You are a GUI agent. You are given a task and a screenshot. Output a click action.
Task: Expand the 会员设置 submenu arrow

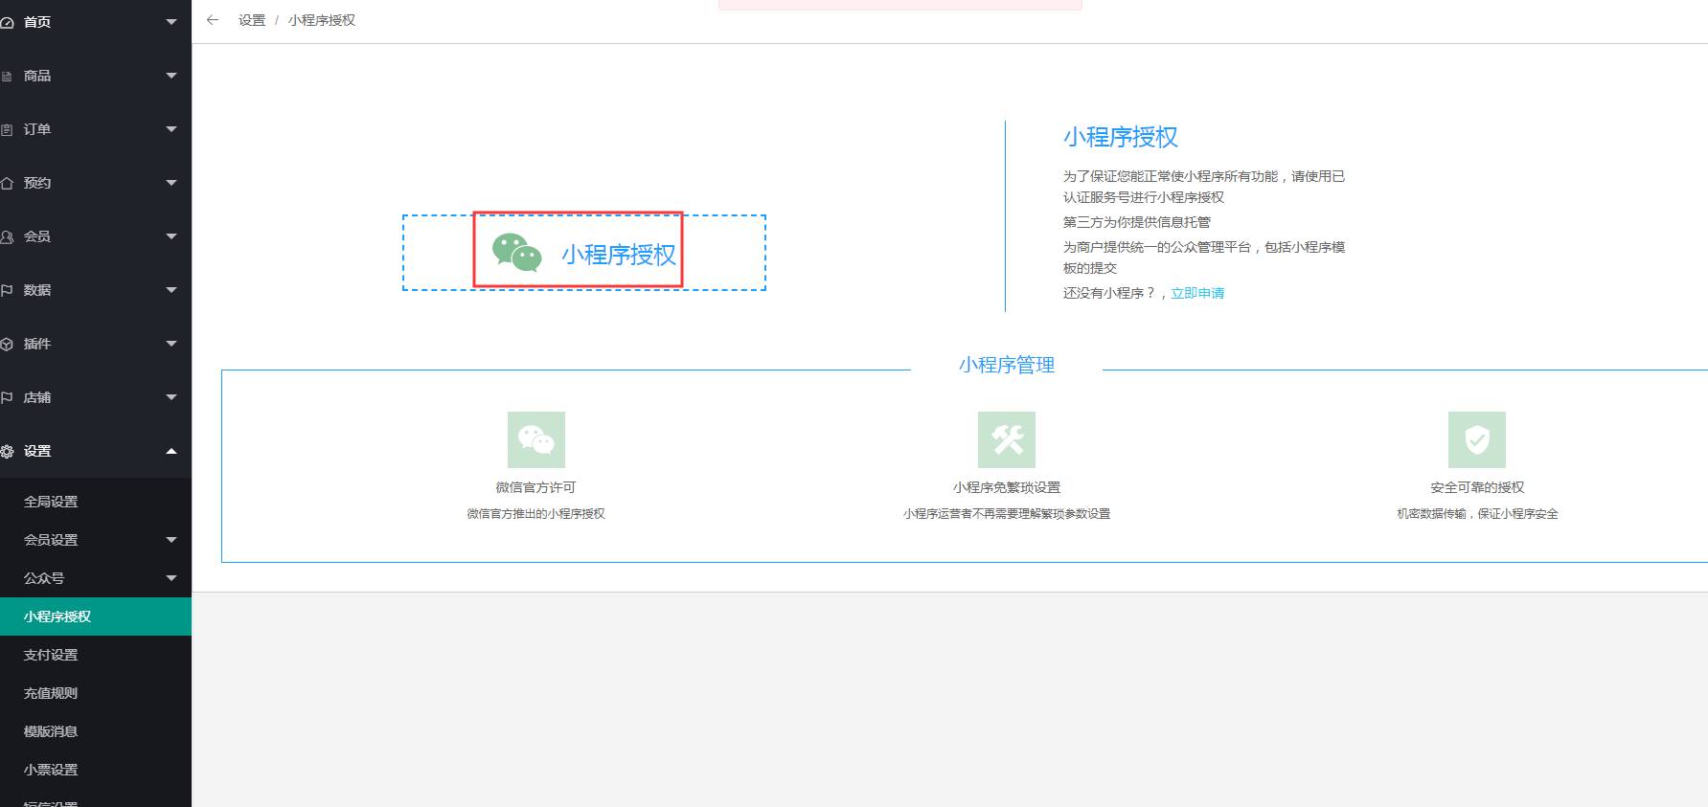171,540
